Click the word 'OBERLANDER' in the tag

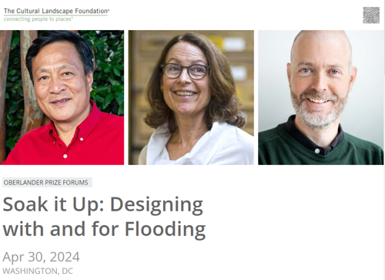(x=24, y=183)
